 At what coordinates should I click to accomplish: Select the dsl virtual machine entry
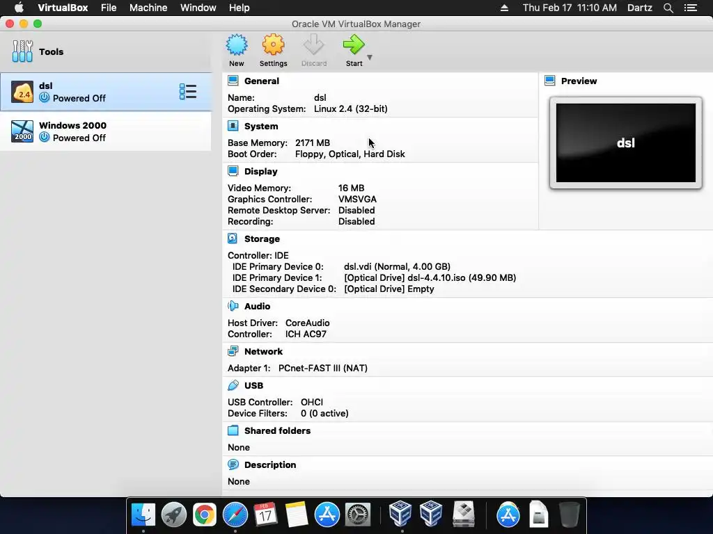coord(106,92)
